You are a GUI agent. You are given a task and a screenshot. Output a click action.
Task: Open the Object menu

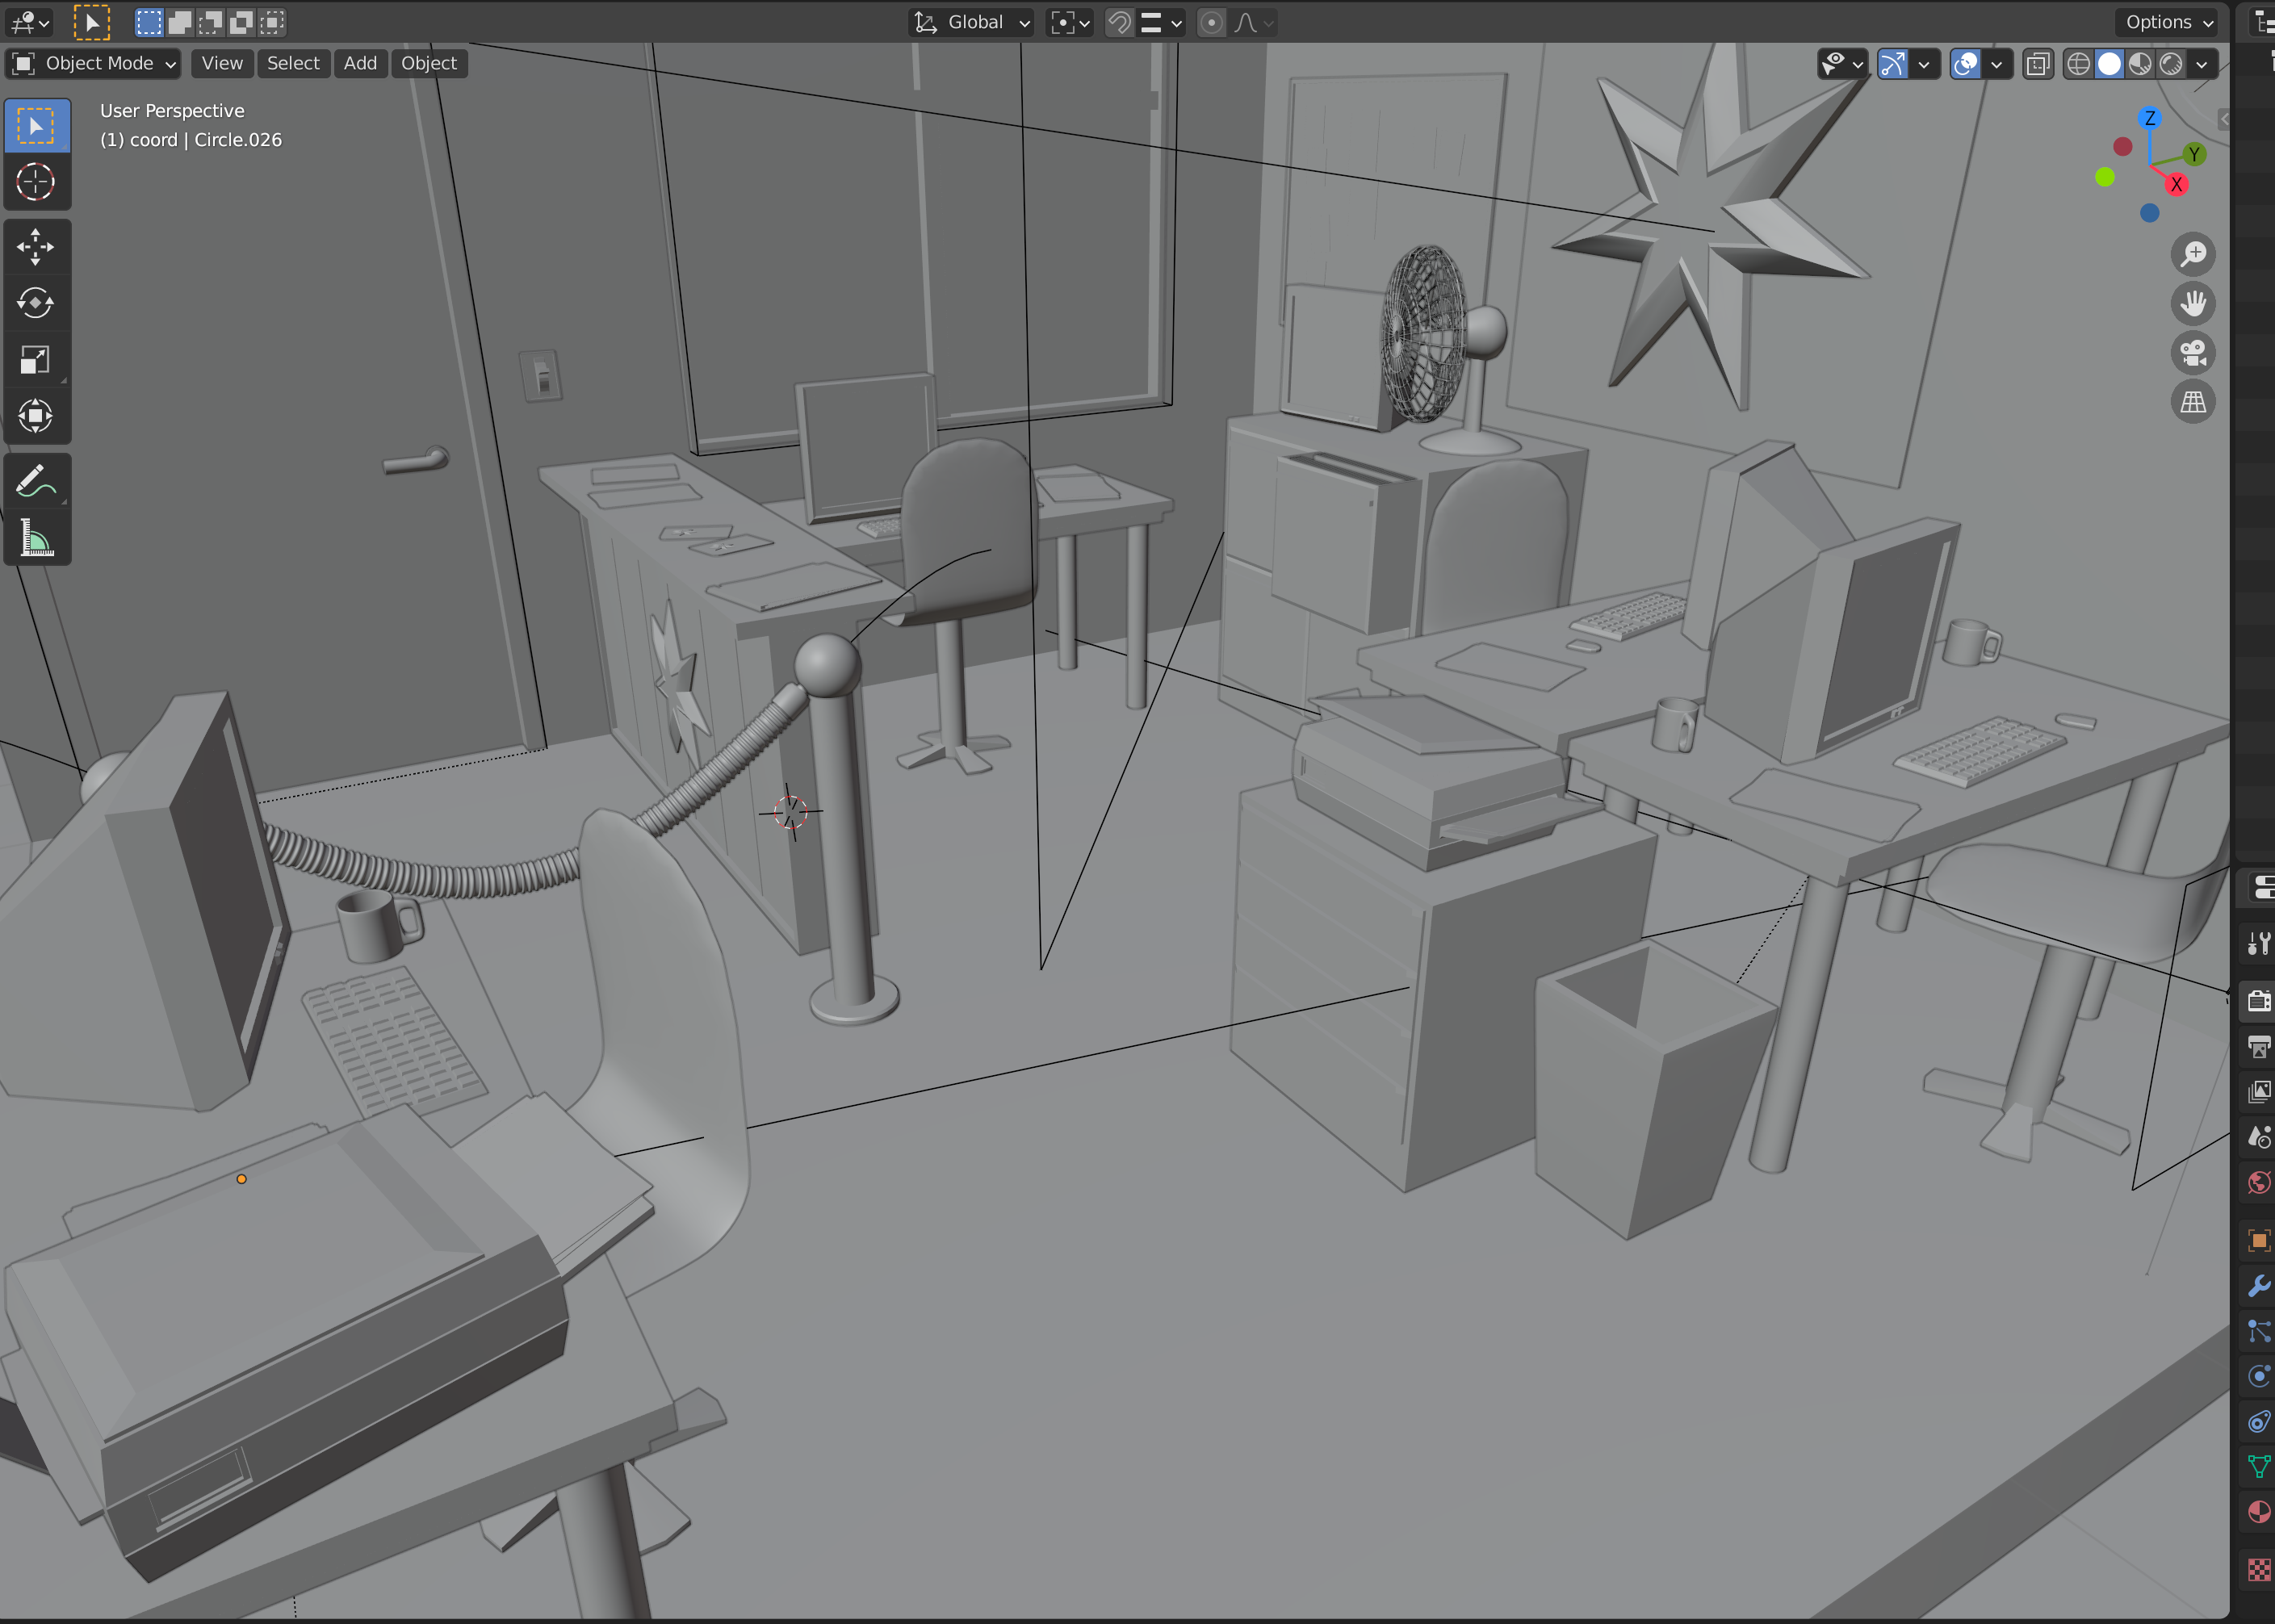429,63
